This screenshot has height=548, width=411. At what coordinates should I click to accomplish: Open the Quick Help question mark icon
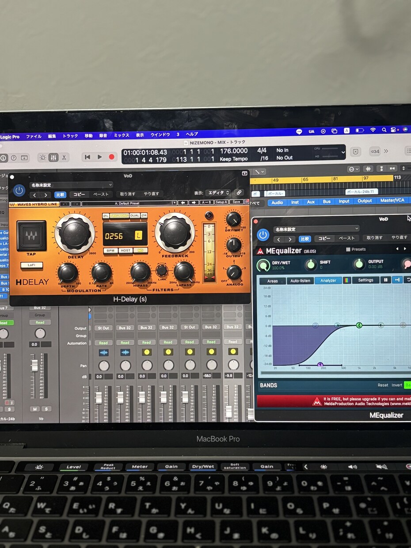pyautogui.click(x=13, y=158)
